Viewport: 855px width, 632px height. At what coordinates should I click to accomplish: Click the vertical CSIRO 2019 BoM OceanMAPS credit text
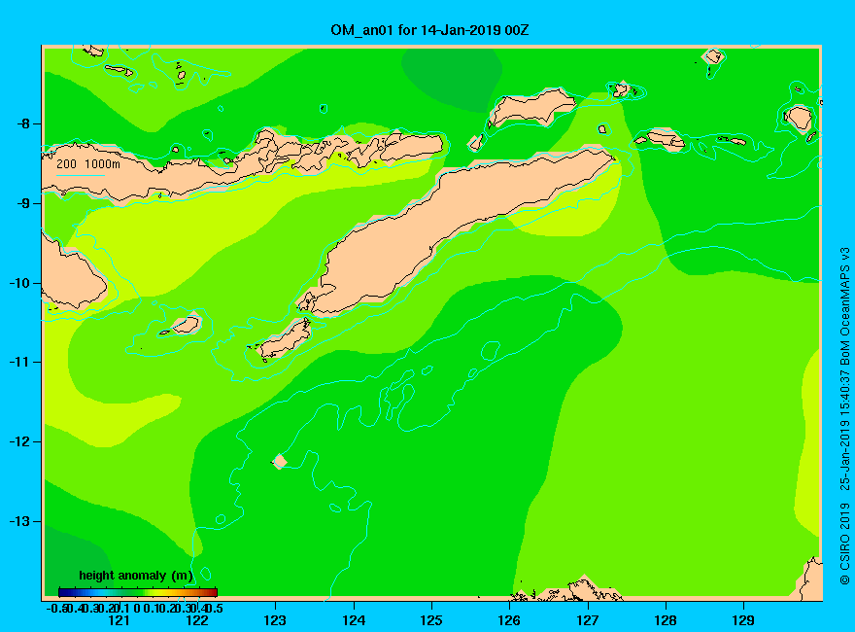pyautogui.click(x=844, y=416)
